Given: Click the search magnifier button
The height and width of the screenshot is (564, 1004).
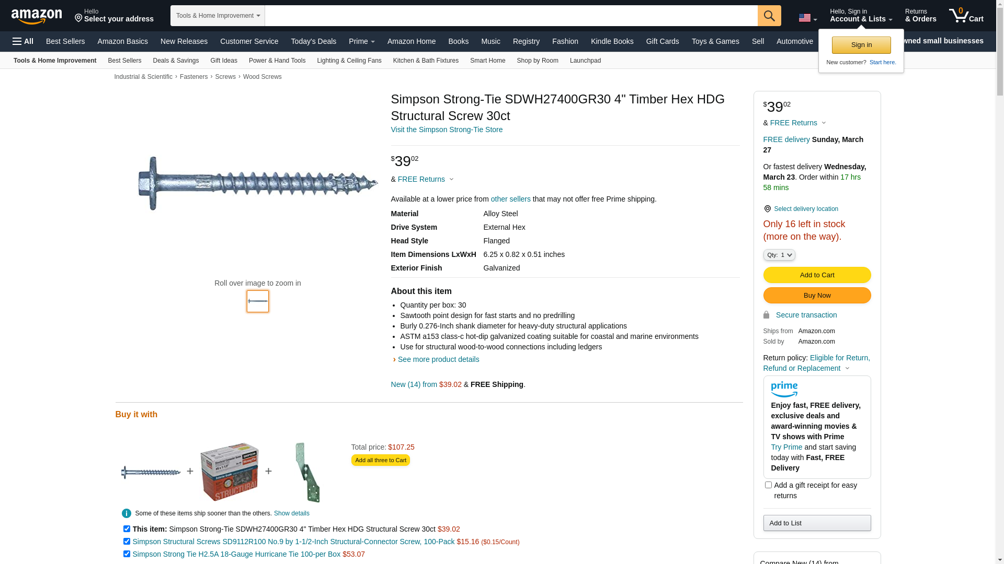Looking at the screenshot, I should pyautogui.click(x=769, y=16).
